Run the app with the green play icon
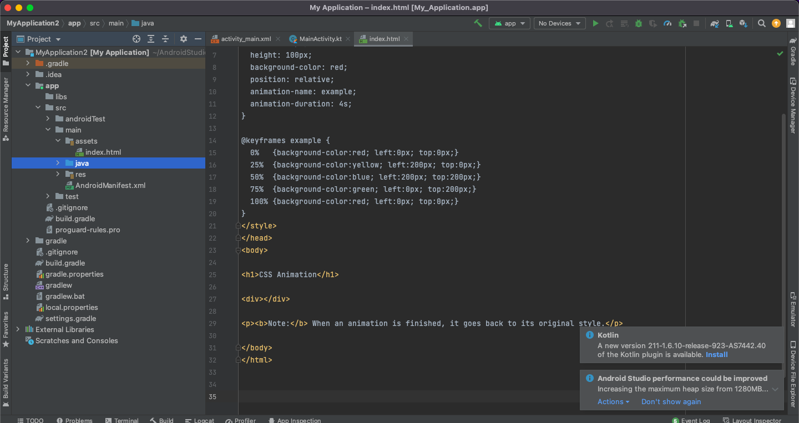Image resolution: width=799 pixels, height=423 pixels. pos(595,23)
